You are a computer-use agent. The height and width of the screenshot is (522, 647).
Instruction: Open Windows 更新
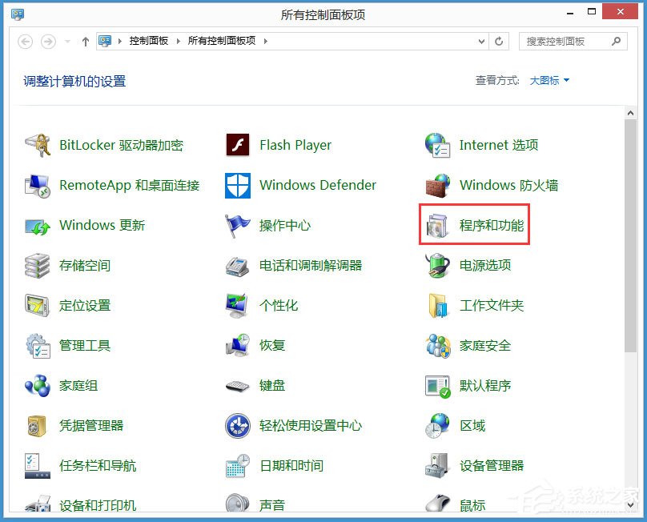pos(102,225)
